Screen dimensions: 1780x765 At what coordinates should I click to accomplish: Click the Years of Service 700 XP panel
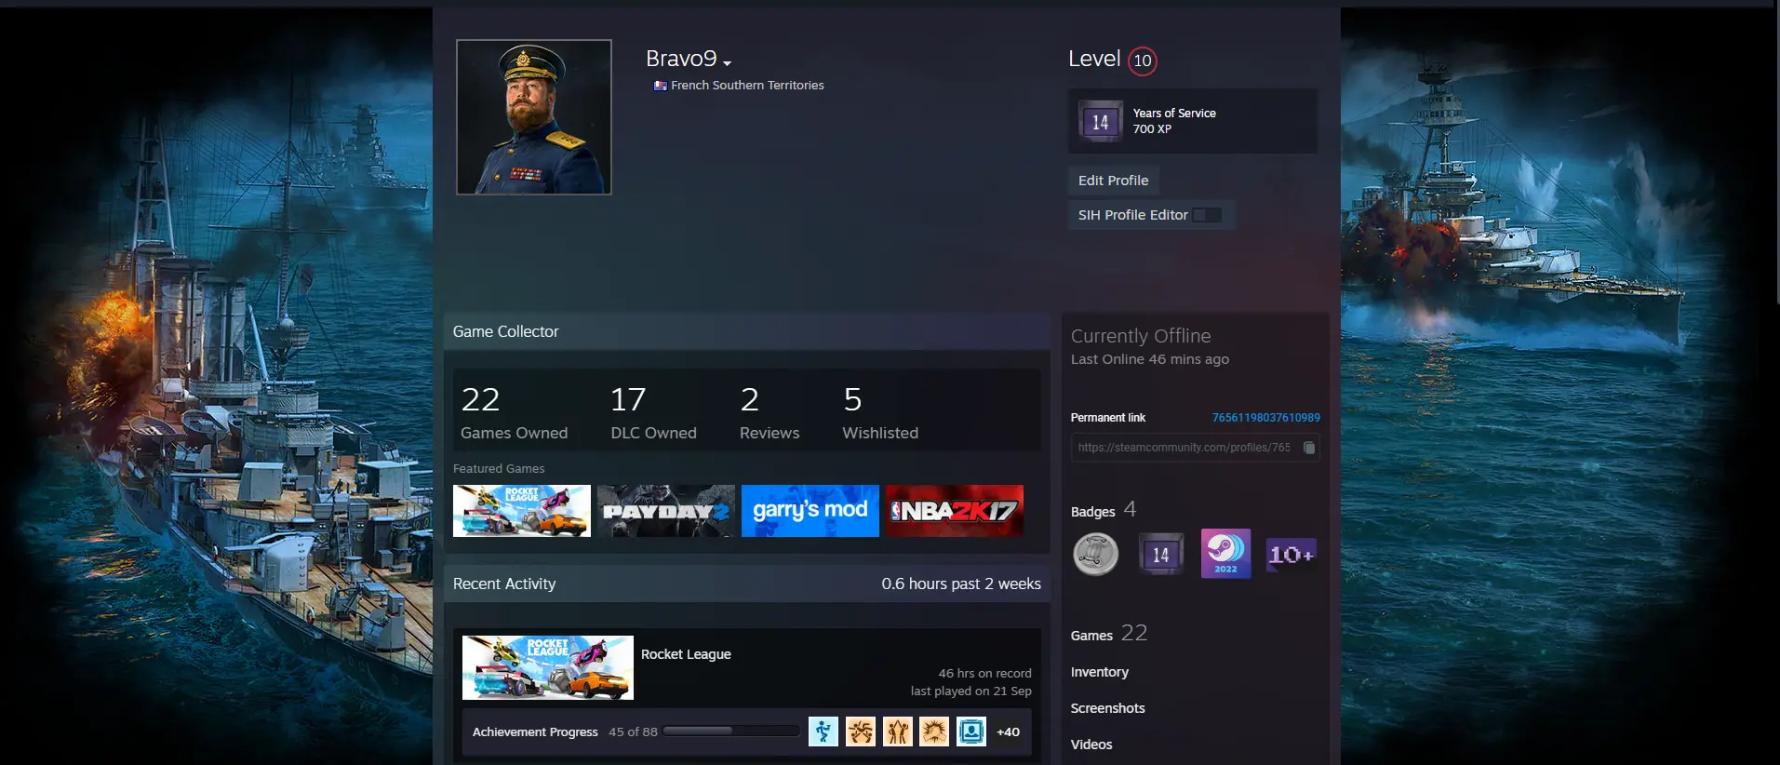click(x=1193, y=121)
